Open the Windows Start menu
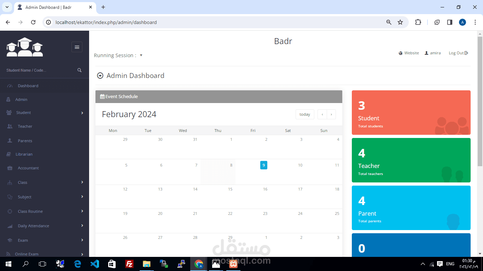This screenshot has height=271, width=483. click(8, 264)
